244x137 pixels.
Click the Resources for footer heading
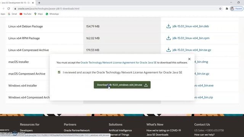tap(30, 124)
